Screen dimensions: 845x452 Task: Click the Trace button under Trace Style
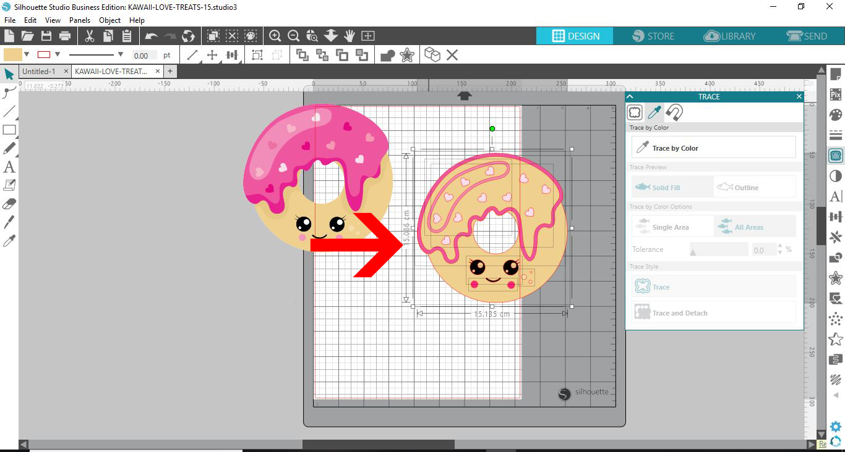[x=714, y=287]
